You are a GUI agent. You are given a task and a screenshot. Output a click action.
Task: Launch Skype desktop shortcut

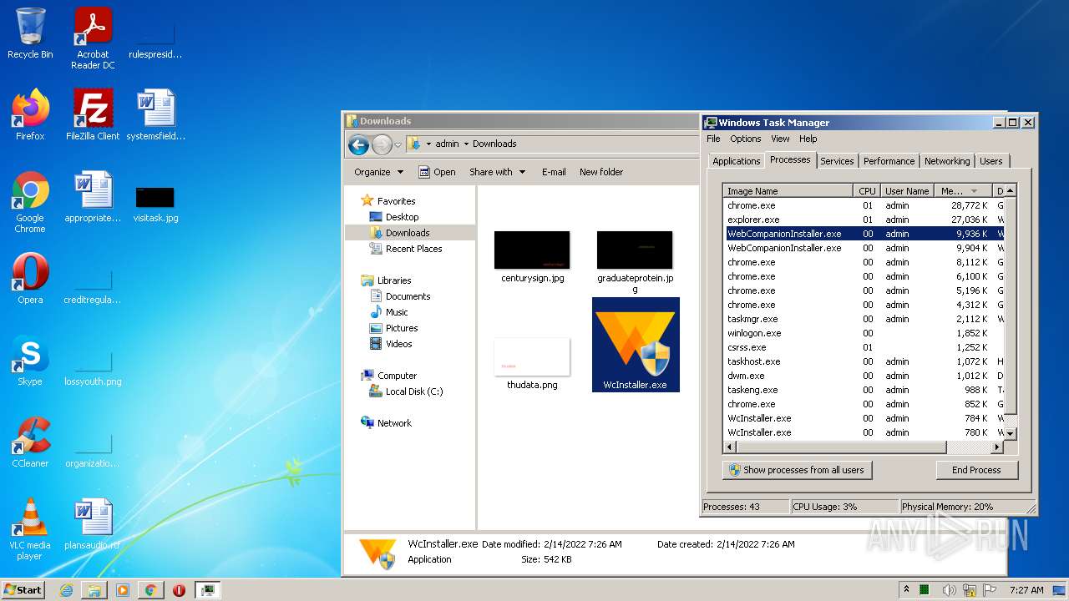click(x=30, y=361)
